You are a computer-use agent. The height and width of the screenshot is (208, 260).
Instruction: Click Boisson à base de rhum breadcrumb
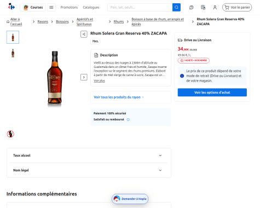pos(158,21)
